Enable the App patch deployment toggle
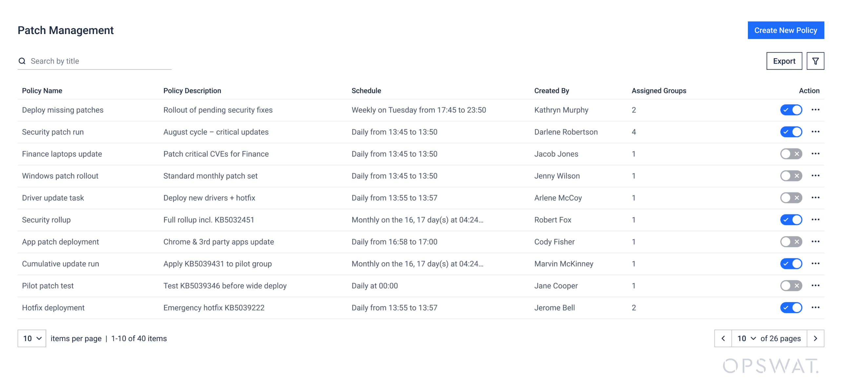 coord(791,242)
